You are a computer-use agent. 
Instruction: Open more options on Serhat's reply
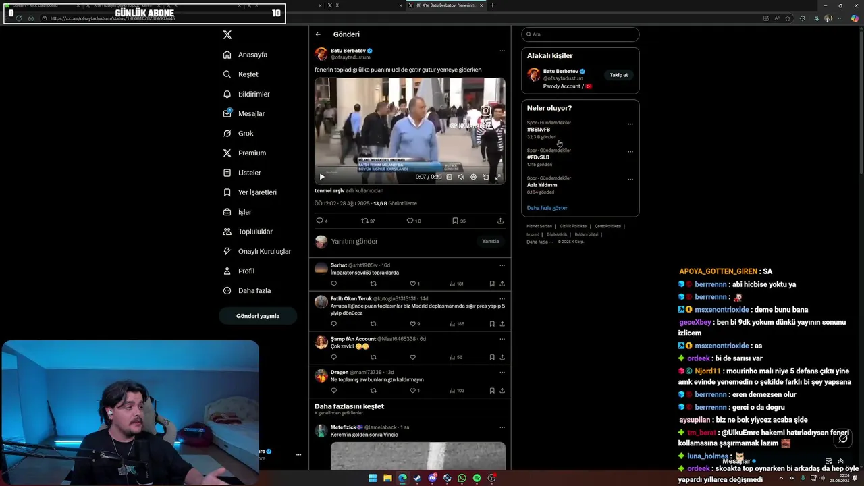point(502,265)
